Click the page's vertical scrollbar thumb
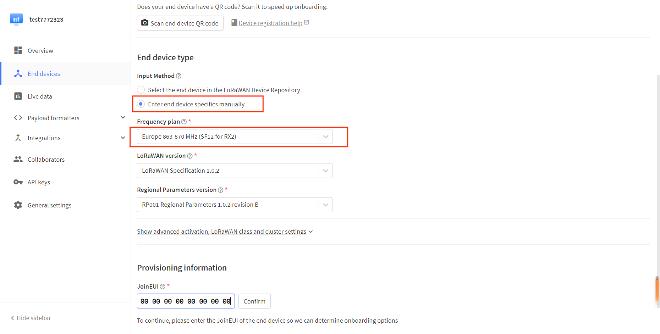 (x=657, y=290)
